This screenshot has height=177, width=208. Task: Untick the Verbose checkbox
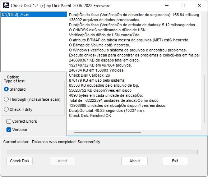tap(17, 130)
